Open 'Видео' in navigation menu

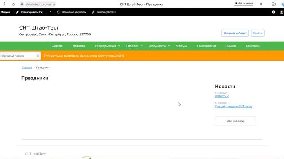[231, 46]
